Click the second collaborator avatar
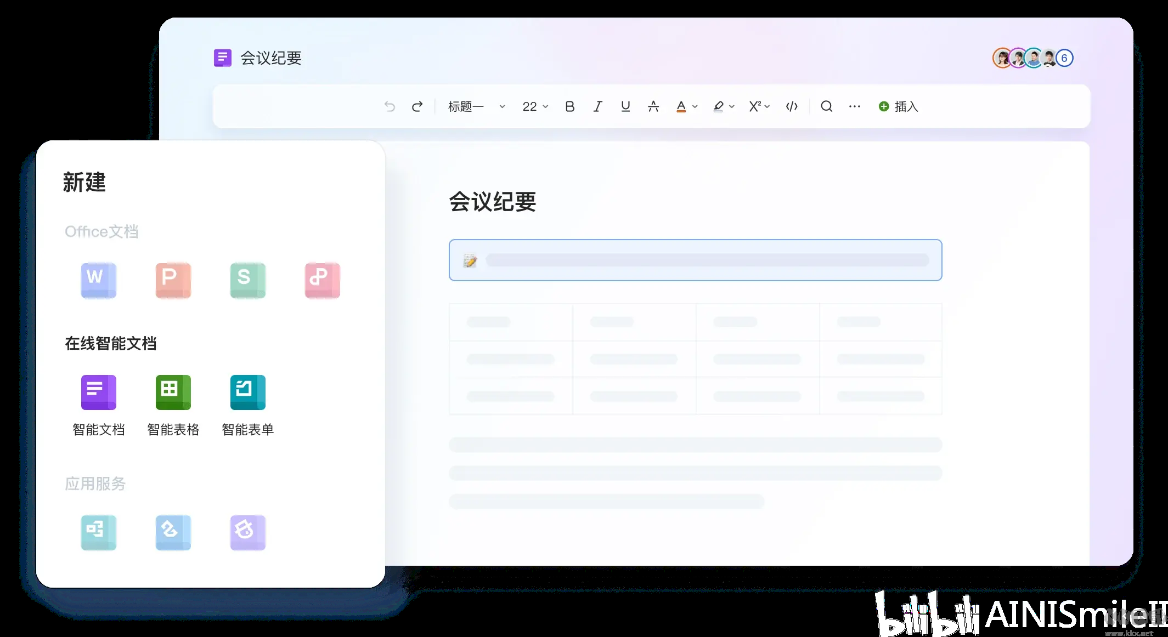The height and width of the screenshot is (637, 1168). pos(1017,58)
